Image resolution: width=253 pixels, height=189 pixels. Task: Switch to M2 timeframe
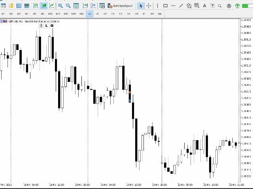[x=11, y=14]
